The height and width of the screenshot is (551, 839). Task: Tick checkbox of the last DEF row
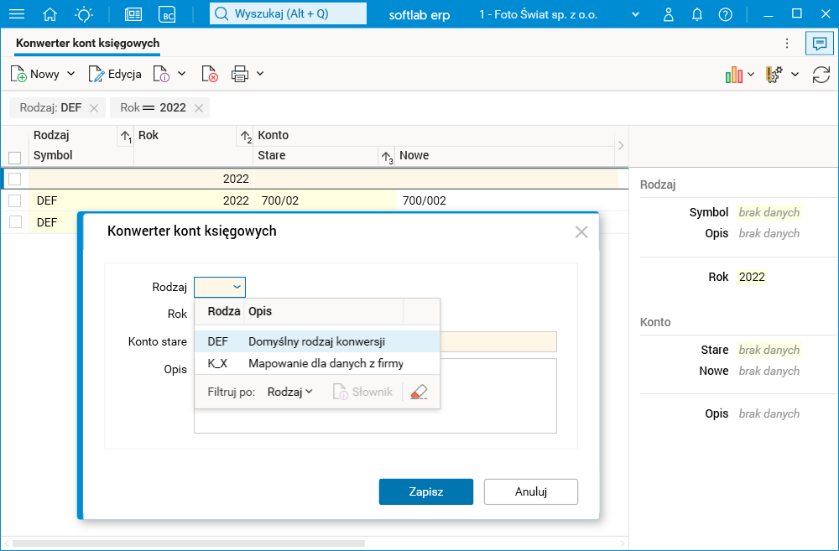[15, 222]
